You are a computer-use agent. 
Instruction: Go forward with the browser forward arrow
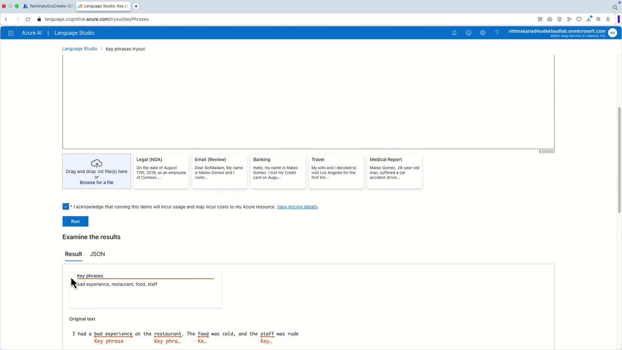pos(17,19)
